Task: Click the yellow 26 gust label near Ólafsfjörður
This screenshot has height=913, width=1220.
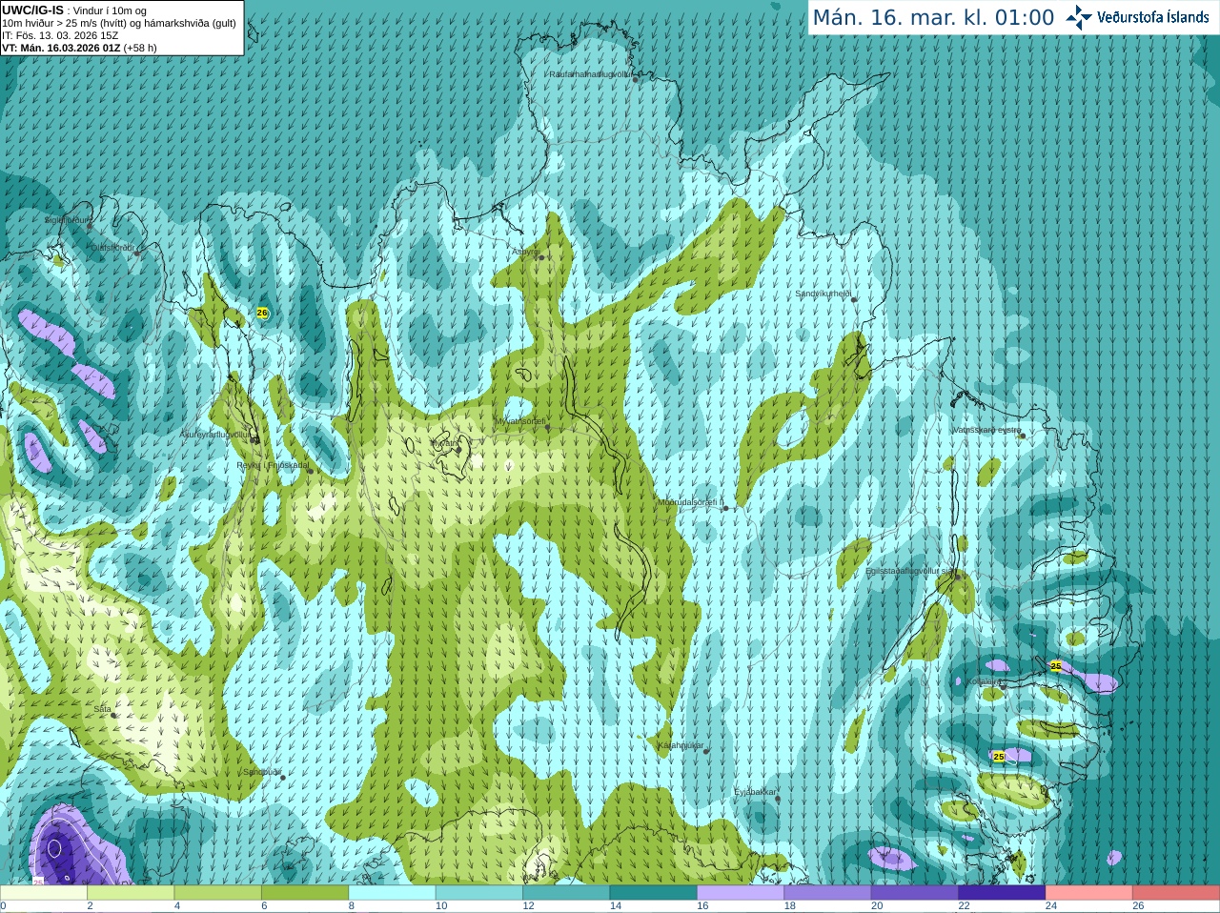Action: pyautogui.click(x=262, y=313)
